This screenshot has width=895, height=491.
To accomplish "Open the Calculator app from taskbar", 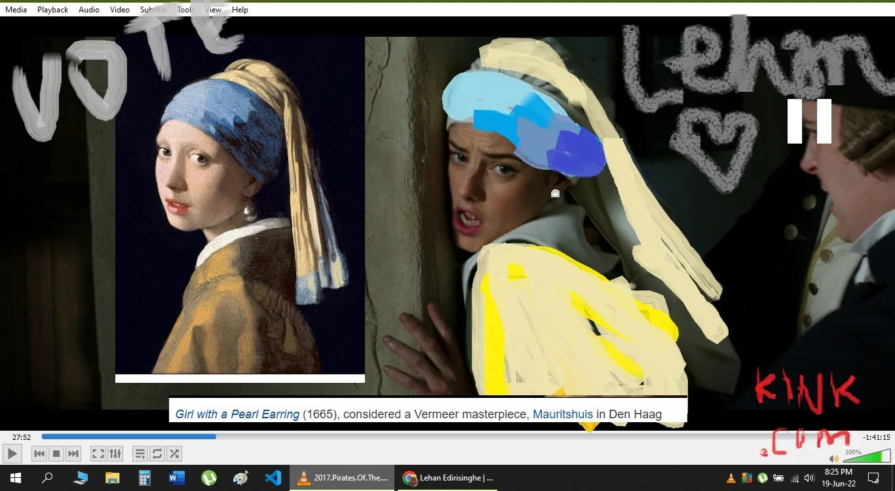I will tap(145, 478).
